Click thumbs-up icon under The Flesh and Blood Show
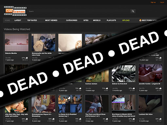The width and height of the screenshot is (167, 125). tap(107, 119)
